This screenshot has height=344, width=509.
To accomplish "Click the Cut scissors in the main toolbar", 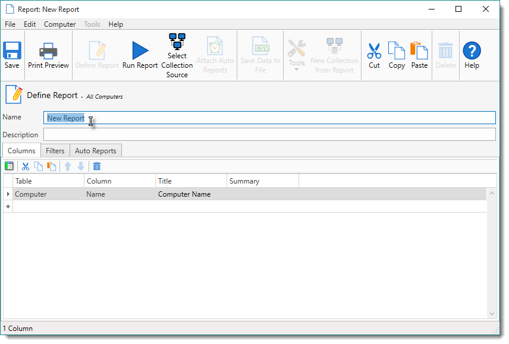I will (374, 55).
